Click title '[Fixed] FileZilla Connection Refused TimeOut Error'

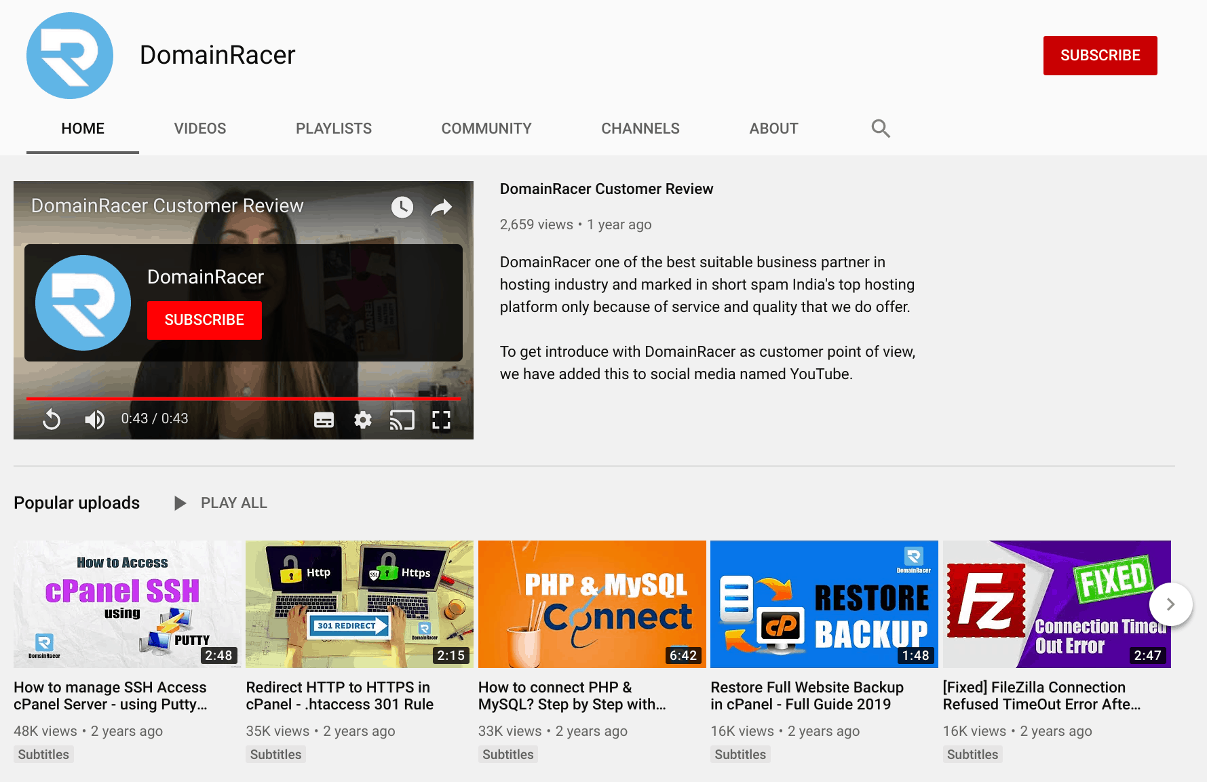[x=1042, y=696]
